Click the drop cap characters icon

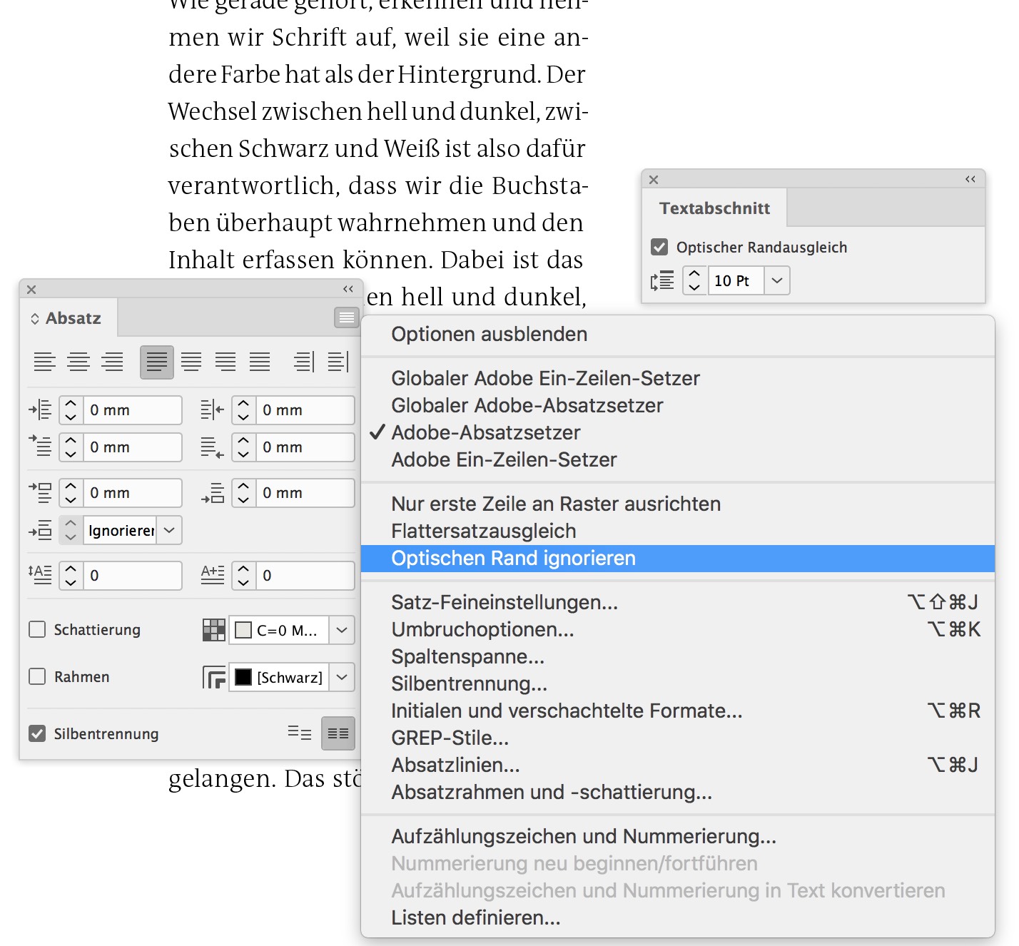coord(213,575)
